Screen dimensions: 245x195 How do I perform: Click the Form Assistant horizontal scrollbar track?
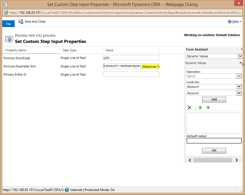(x=213, y=160)
